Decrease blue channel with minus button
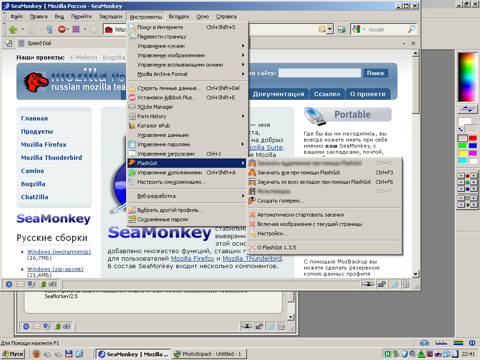Viewport: 480px width, 360px height. tap(461, 189)
